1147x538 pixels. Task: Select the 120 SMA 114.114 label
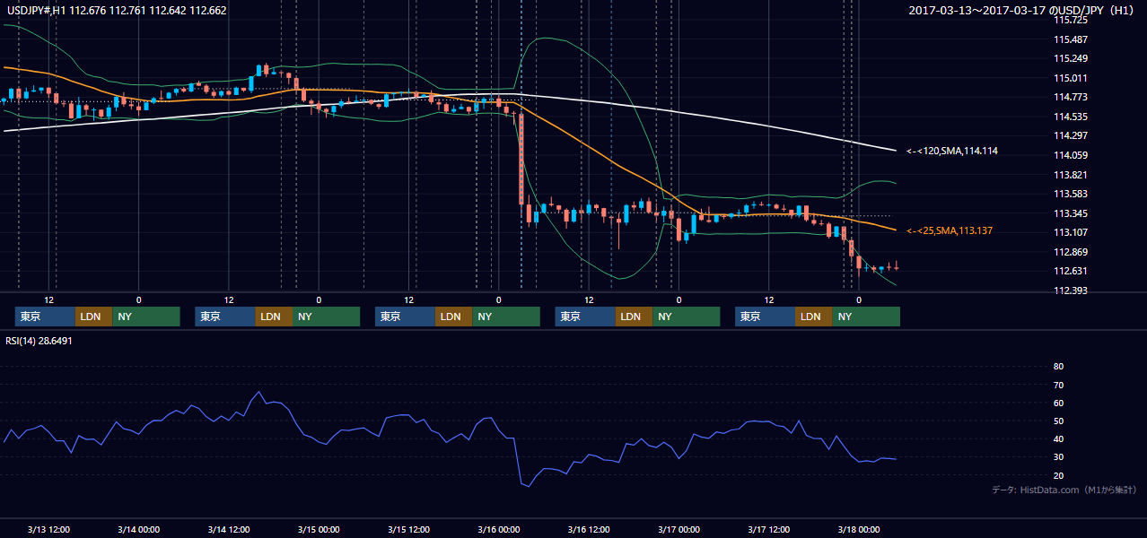pos(952,151)
